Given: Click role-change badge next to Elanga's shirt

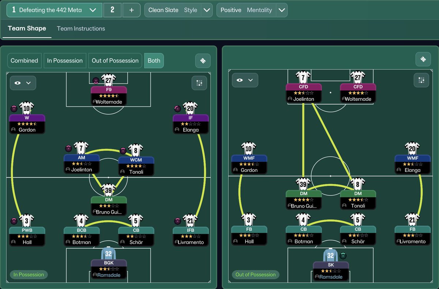Looking at the screenshot, I should (x=177, y=109).
